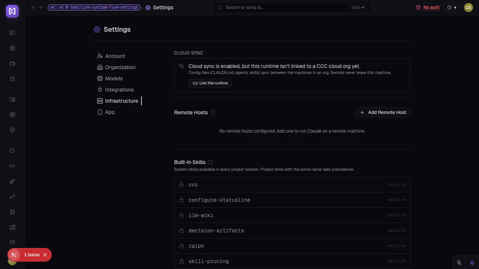The image size is (479, 269).
Task: Select the llm-wiki skill row
Action: pyautogui.click(x=292, y=215)
